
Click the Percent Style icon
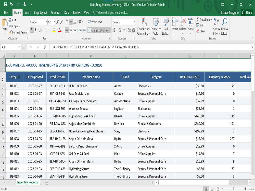coord(120,30)
